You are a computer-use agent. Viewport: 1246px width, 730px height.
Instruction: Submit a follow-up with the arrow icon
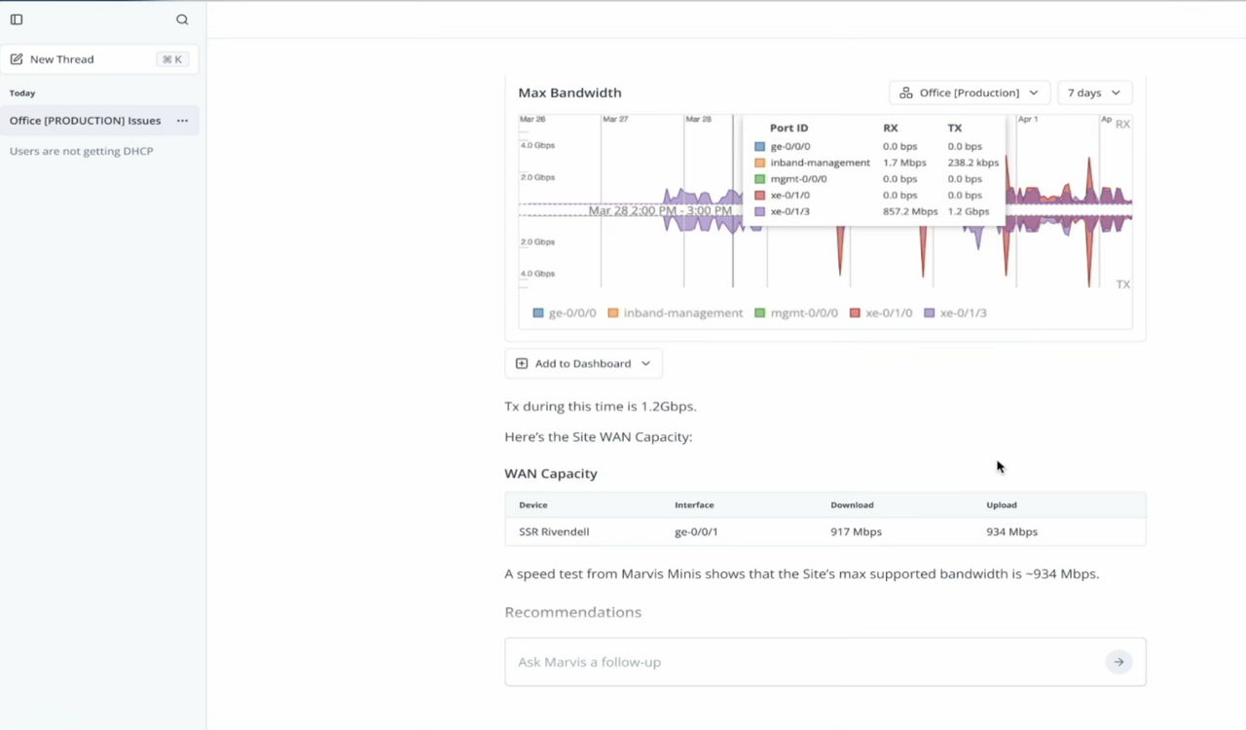click(1118, 661)
